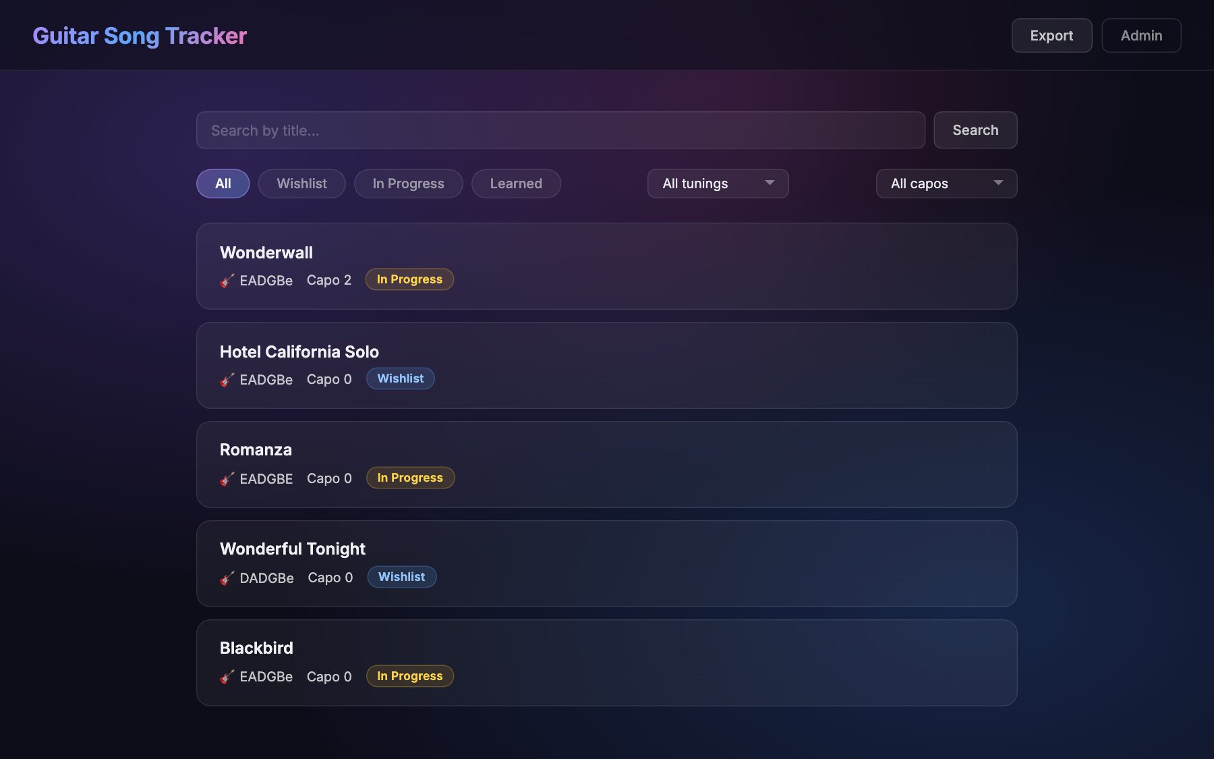This screenshot has width=1214, height=759.
Task: Open the Romanza song title
Action: pyautogui.click(x=256, y=450)
